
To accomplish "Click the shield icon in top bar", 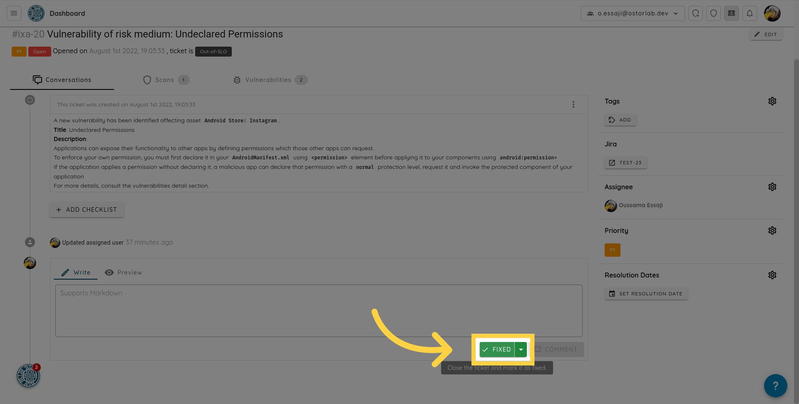I will coord(713,13).
